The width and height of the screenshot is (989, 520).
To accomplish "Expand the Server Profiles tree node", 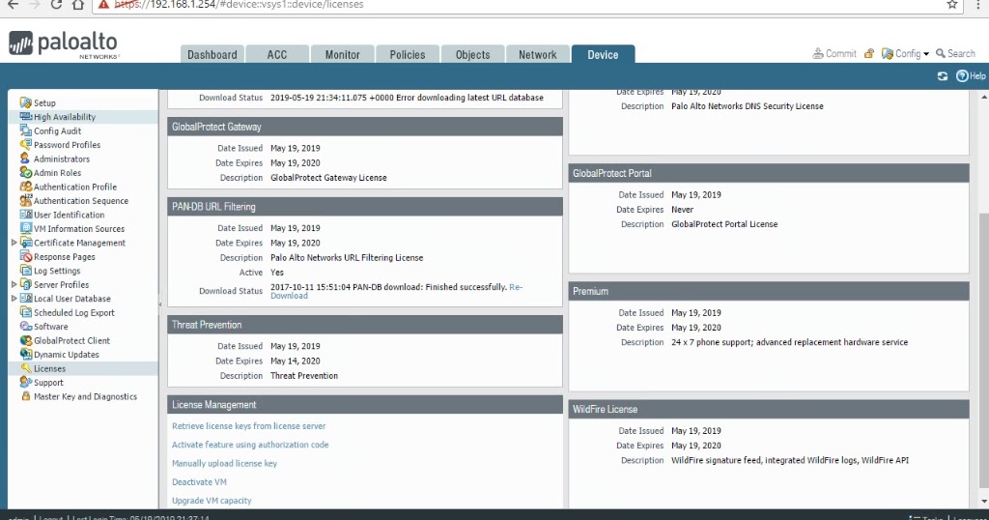I will pos(14,284).
